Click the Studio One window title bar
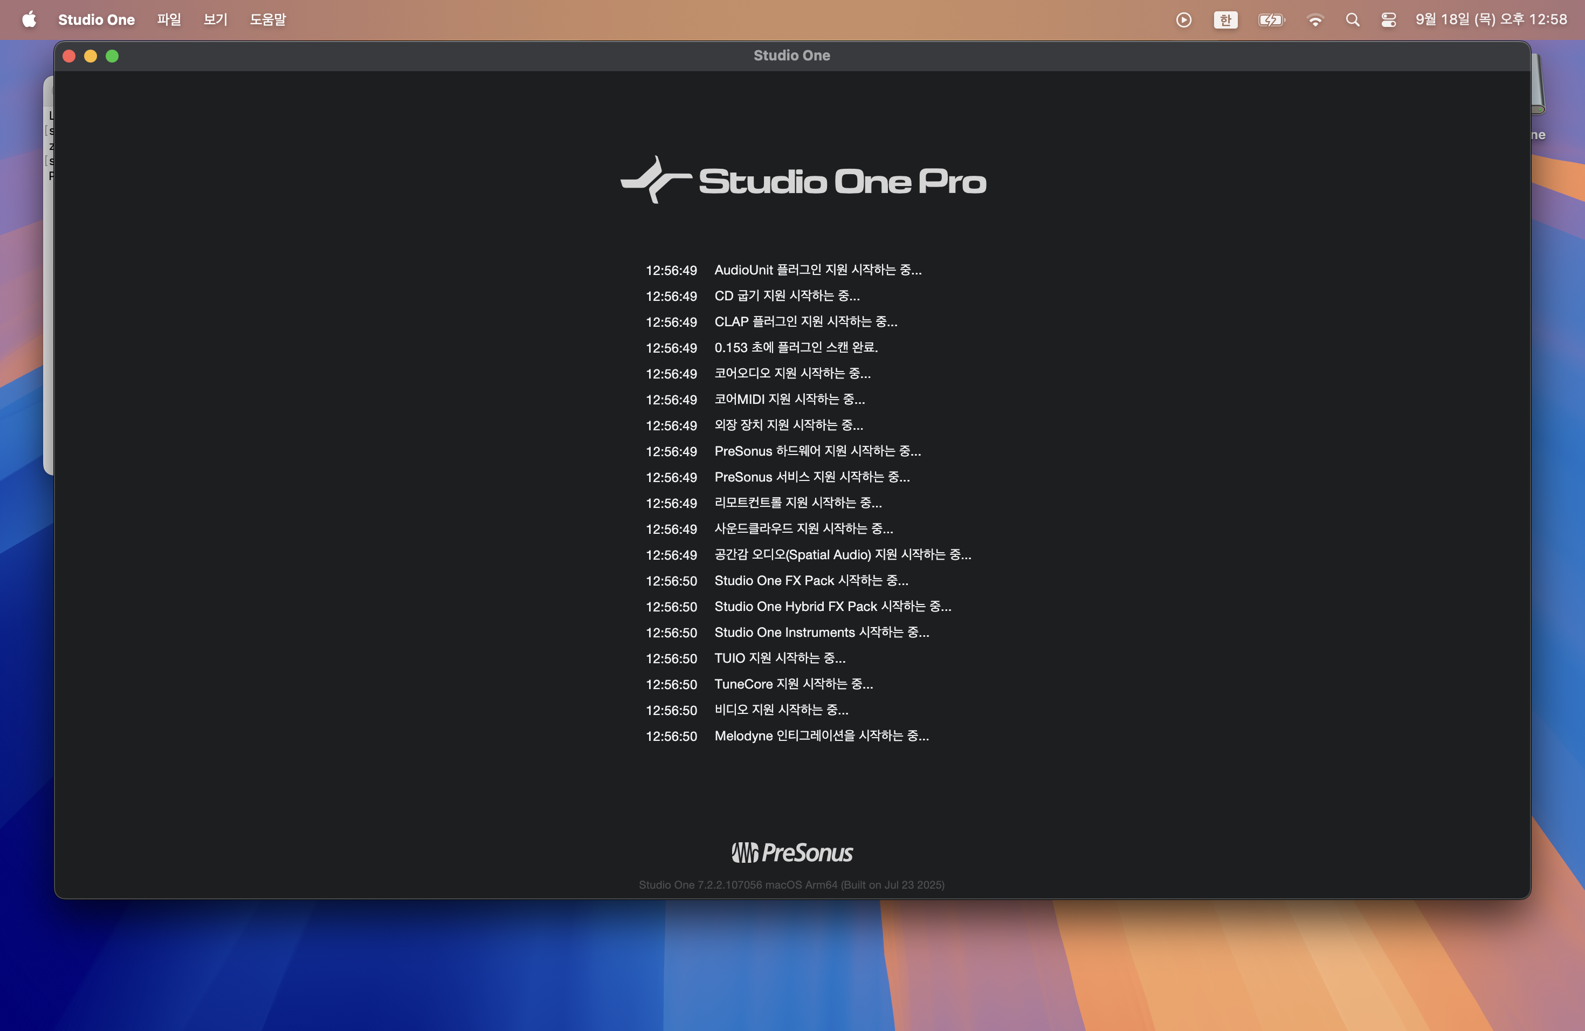 click(x=792, y=56)
